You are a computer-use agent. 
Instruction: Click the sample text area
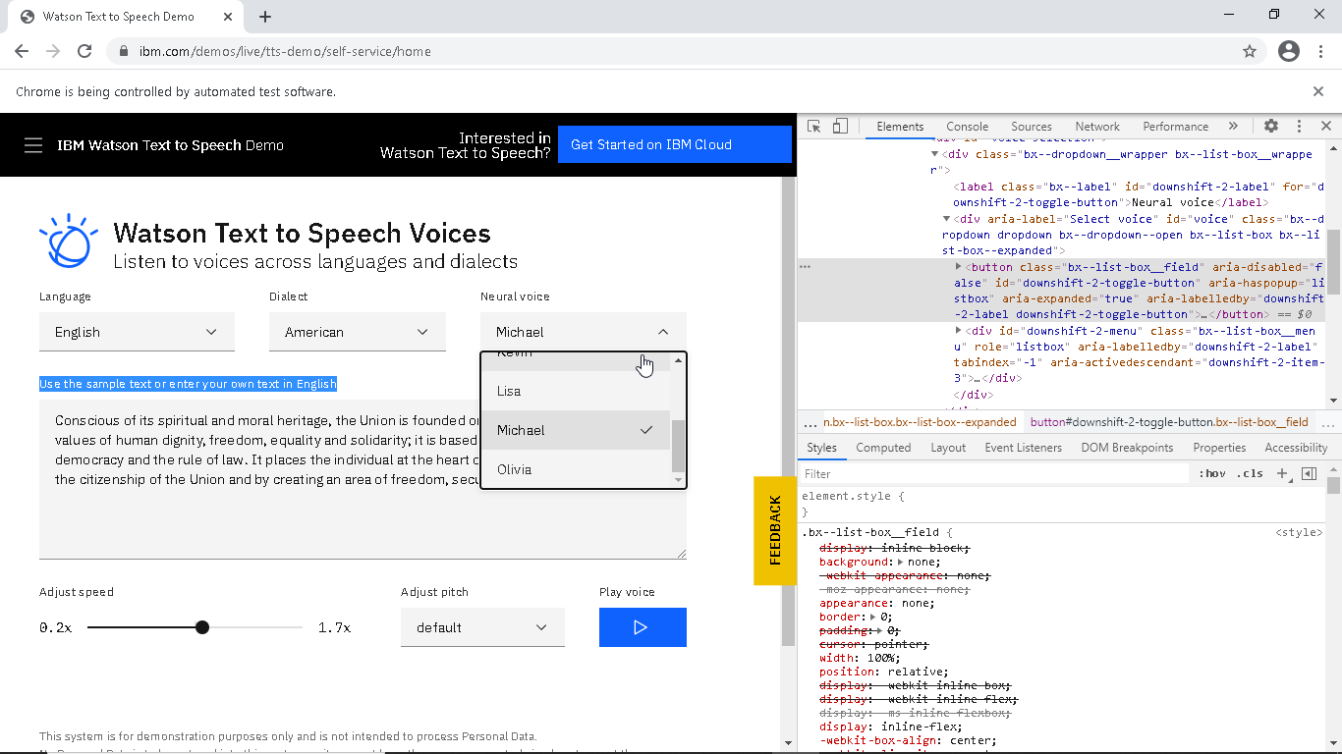pos(363,480)
